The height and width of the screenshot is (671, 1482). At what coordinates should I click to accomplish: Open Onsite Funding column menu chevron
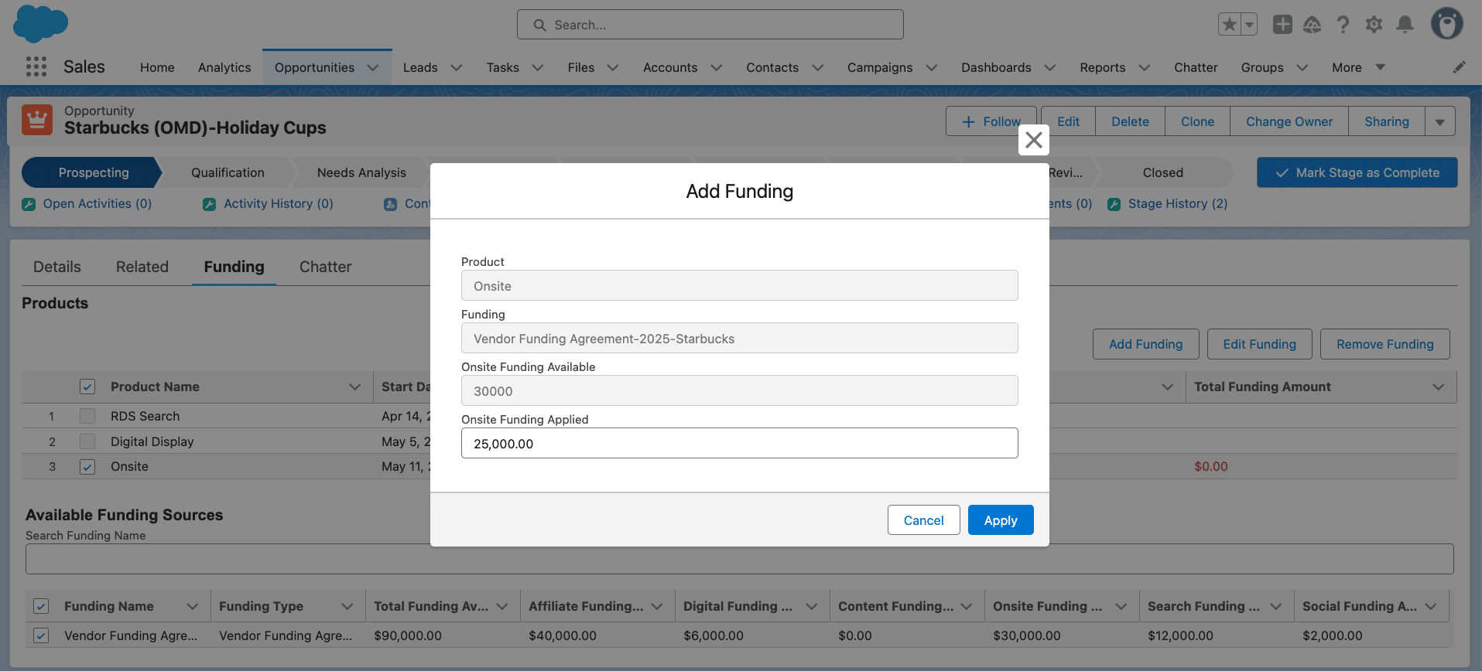pos(1121,606)
